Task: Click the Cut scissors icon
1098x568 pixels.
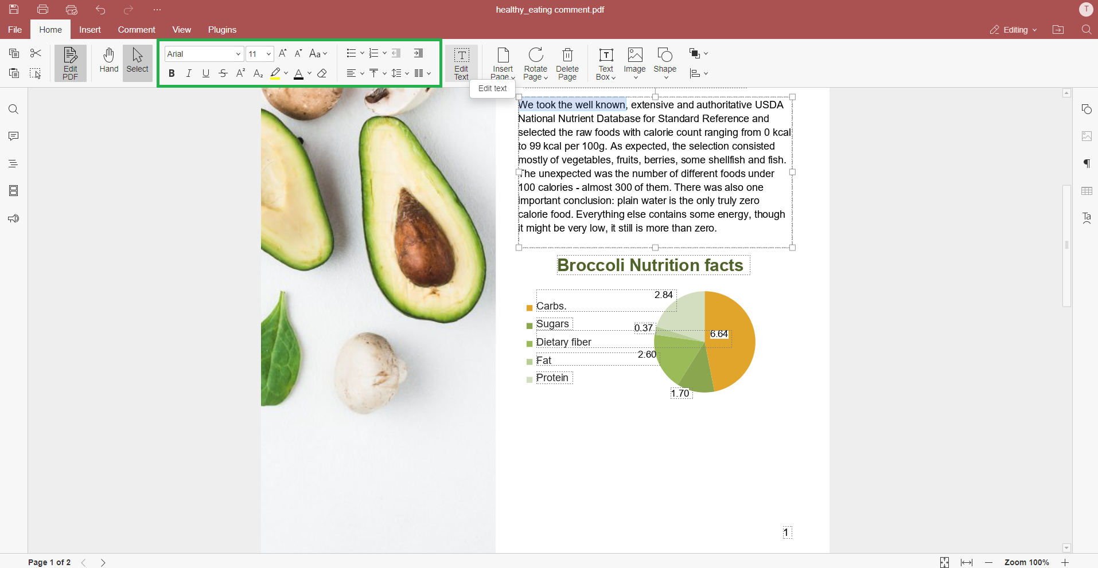Action: [36, 53]
